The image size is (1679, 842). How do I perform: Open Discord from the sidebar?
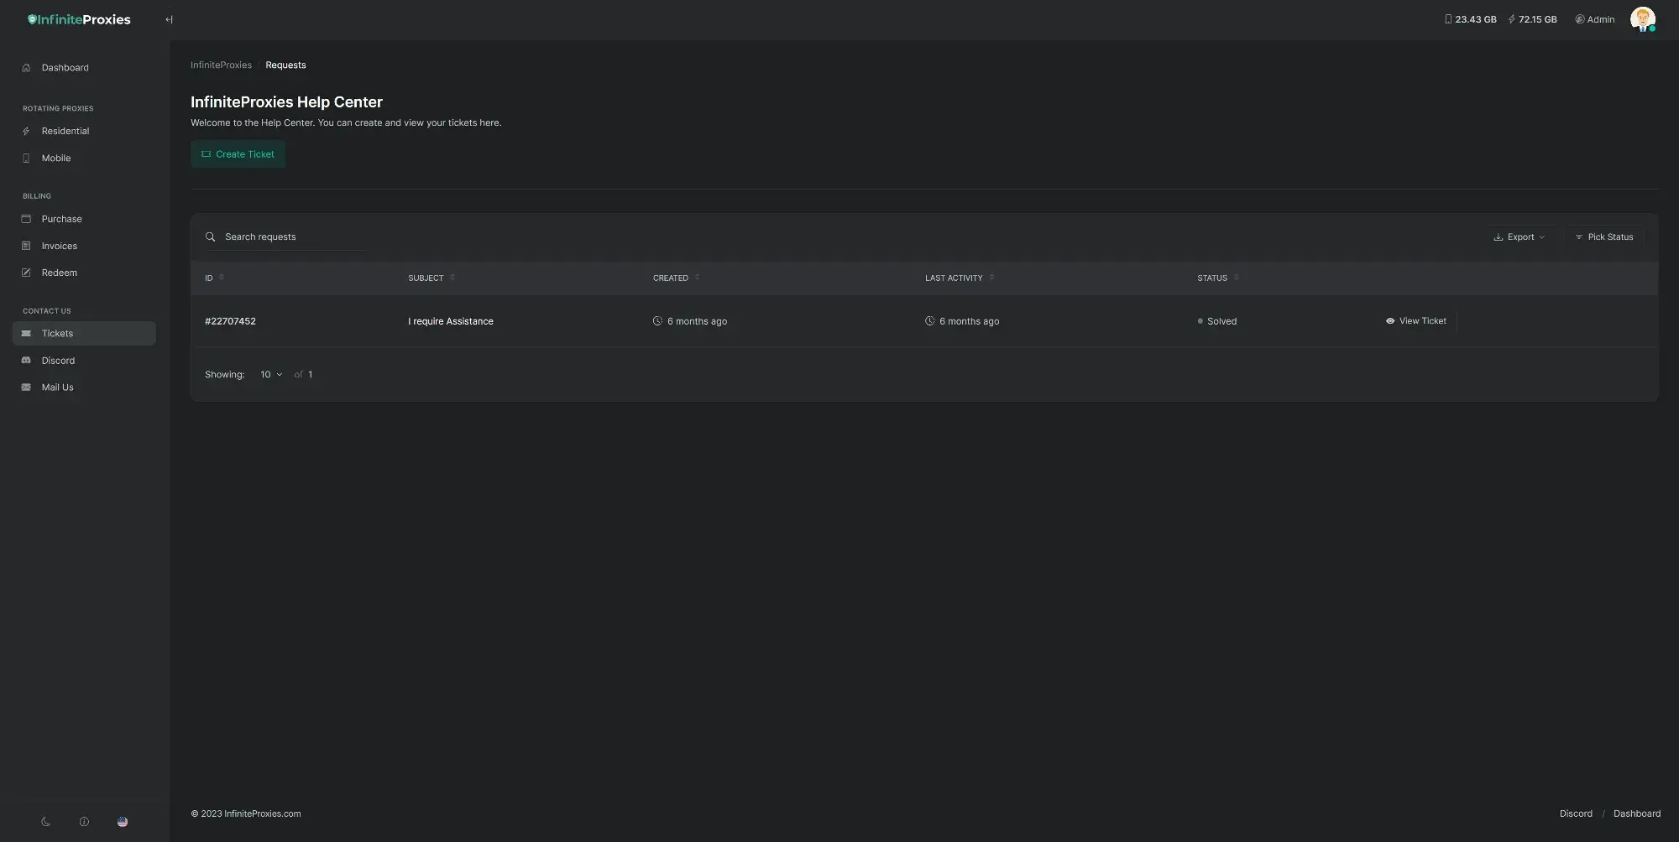[x=58, y=361]
